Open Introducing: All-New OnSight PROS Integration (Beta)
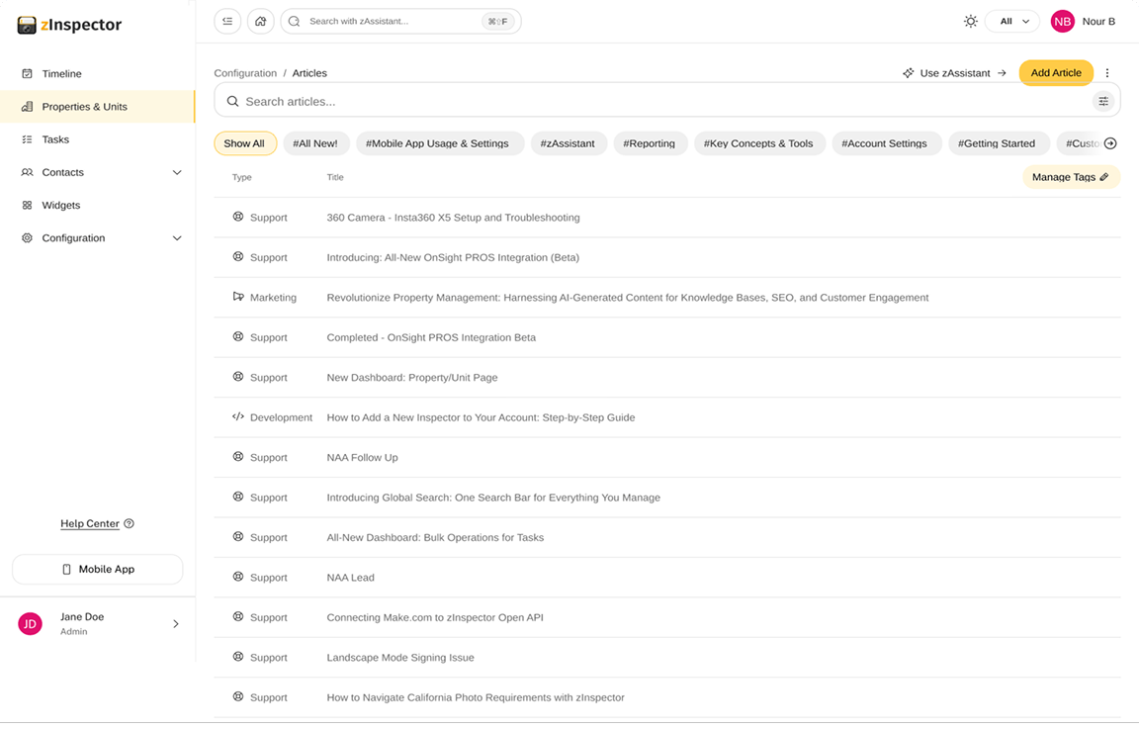The height and width of the screenshot is (729, 1139). [x=453, y=257]
